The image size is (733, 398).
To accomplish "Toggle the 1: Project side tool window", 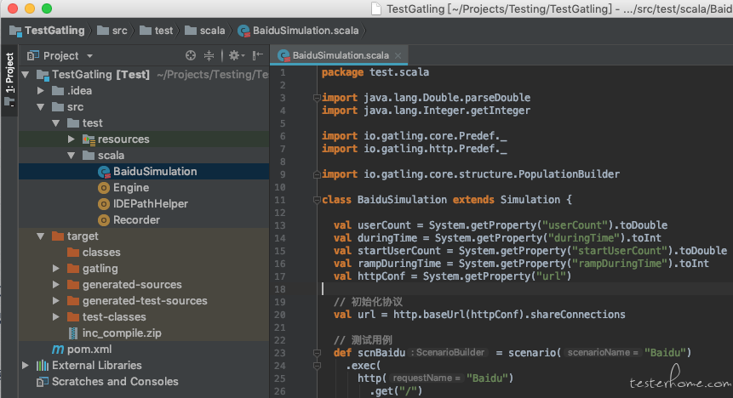I will click(9, 78).
